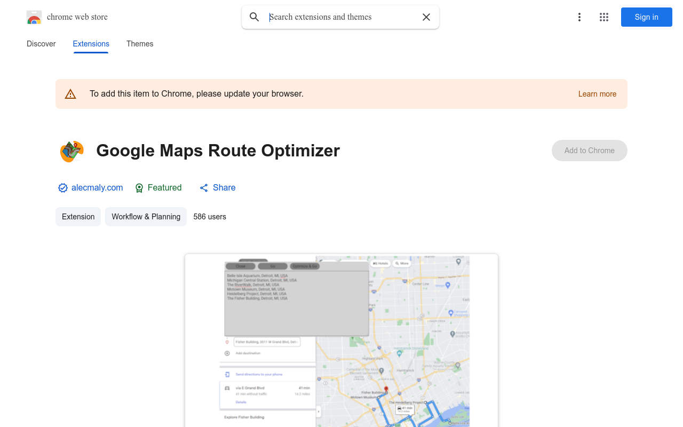Click the Google Maps Route Optimizer heading
Screen dimensions: 683x427
tap(218, 151)
